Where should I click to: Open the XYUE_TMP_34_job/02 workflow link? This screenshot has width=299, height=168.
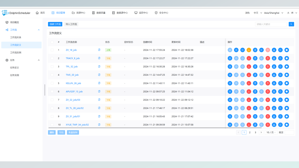pyautogui.click(x=77, y=125)
